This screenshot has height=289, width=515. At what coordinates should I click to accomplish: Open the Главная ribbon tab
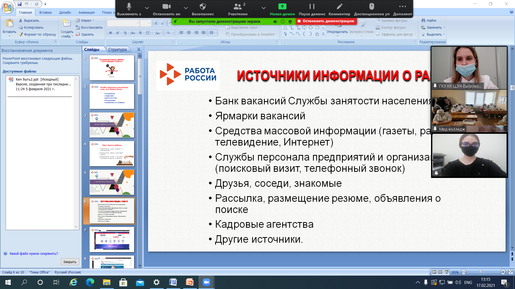pyautogui.click(x=25, y=12)
